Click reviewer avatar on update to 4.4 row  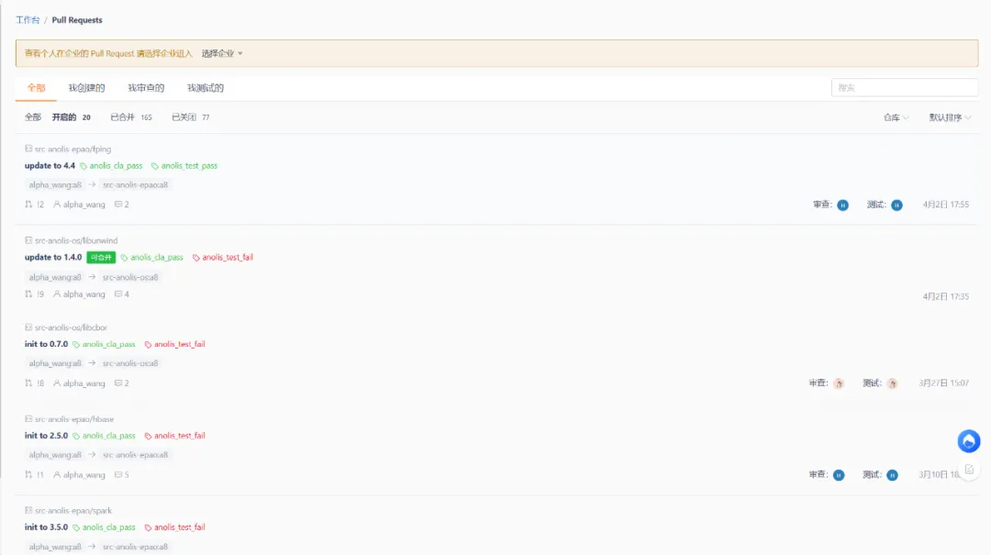pyautogui.click(x=842, y=205)
